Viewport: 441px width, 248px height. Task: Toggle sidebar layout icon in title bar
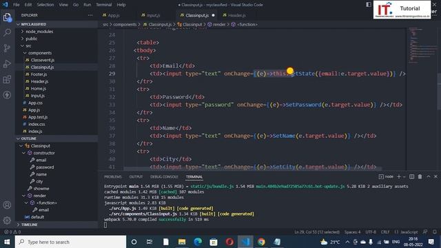coord(369,5)
